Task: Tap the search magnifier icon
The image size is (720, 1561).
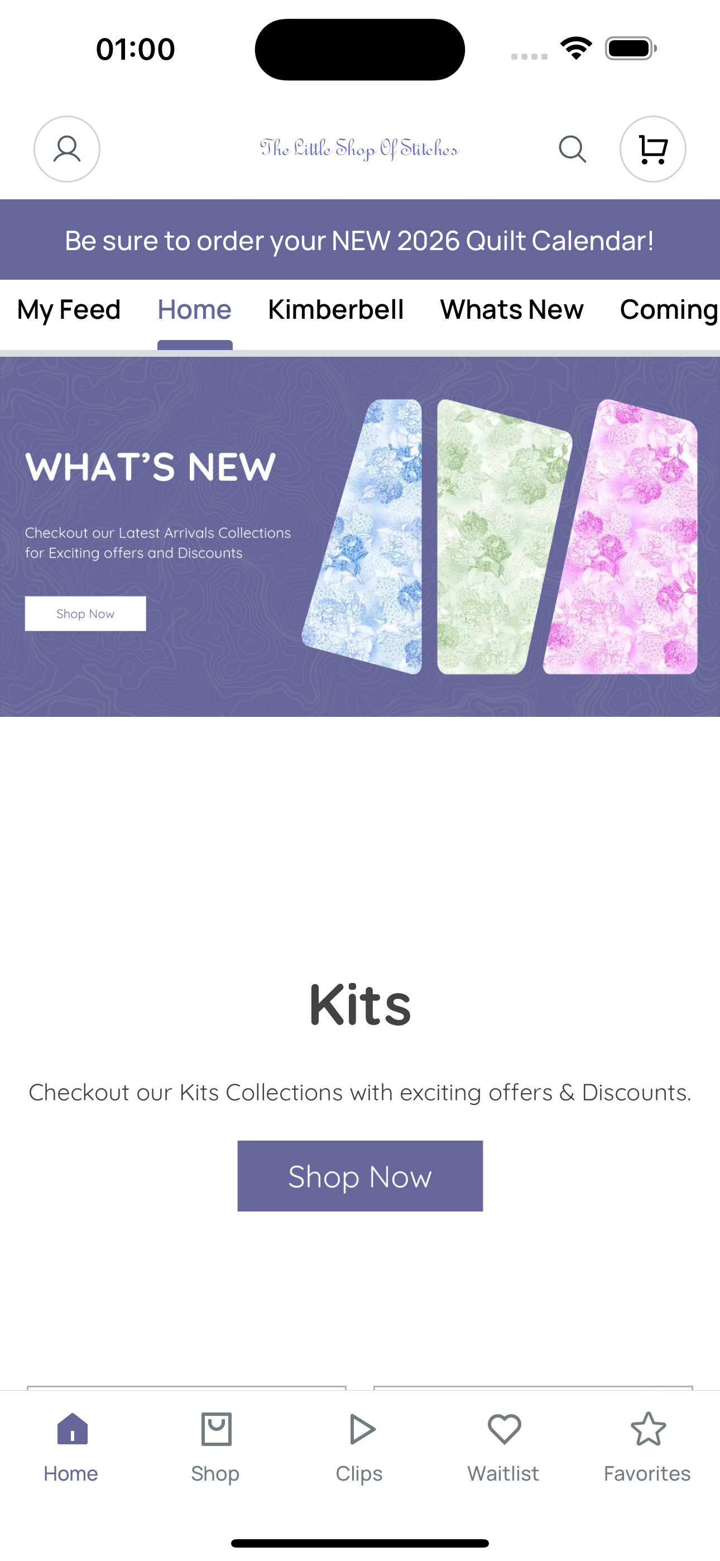Action: pos(572,149)
